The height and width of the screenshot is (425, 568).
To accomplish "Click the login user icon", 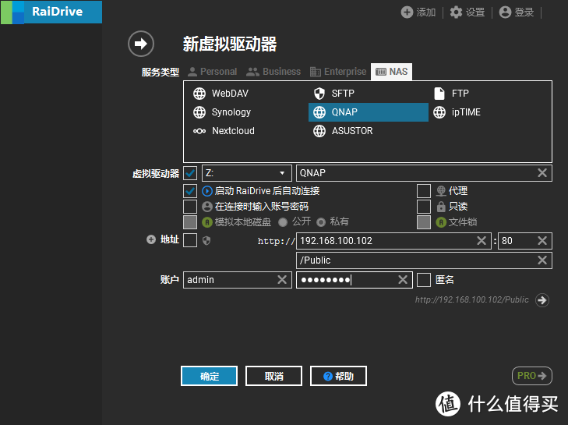I will click(x=505, y=12).
